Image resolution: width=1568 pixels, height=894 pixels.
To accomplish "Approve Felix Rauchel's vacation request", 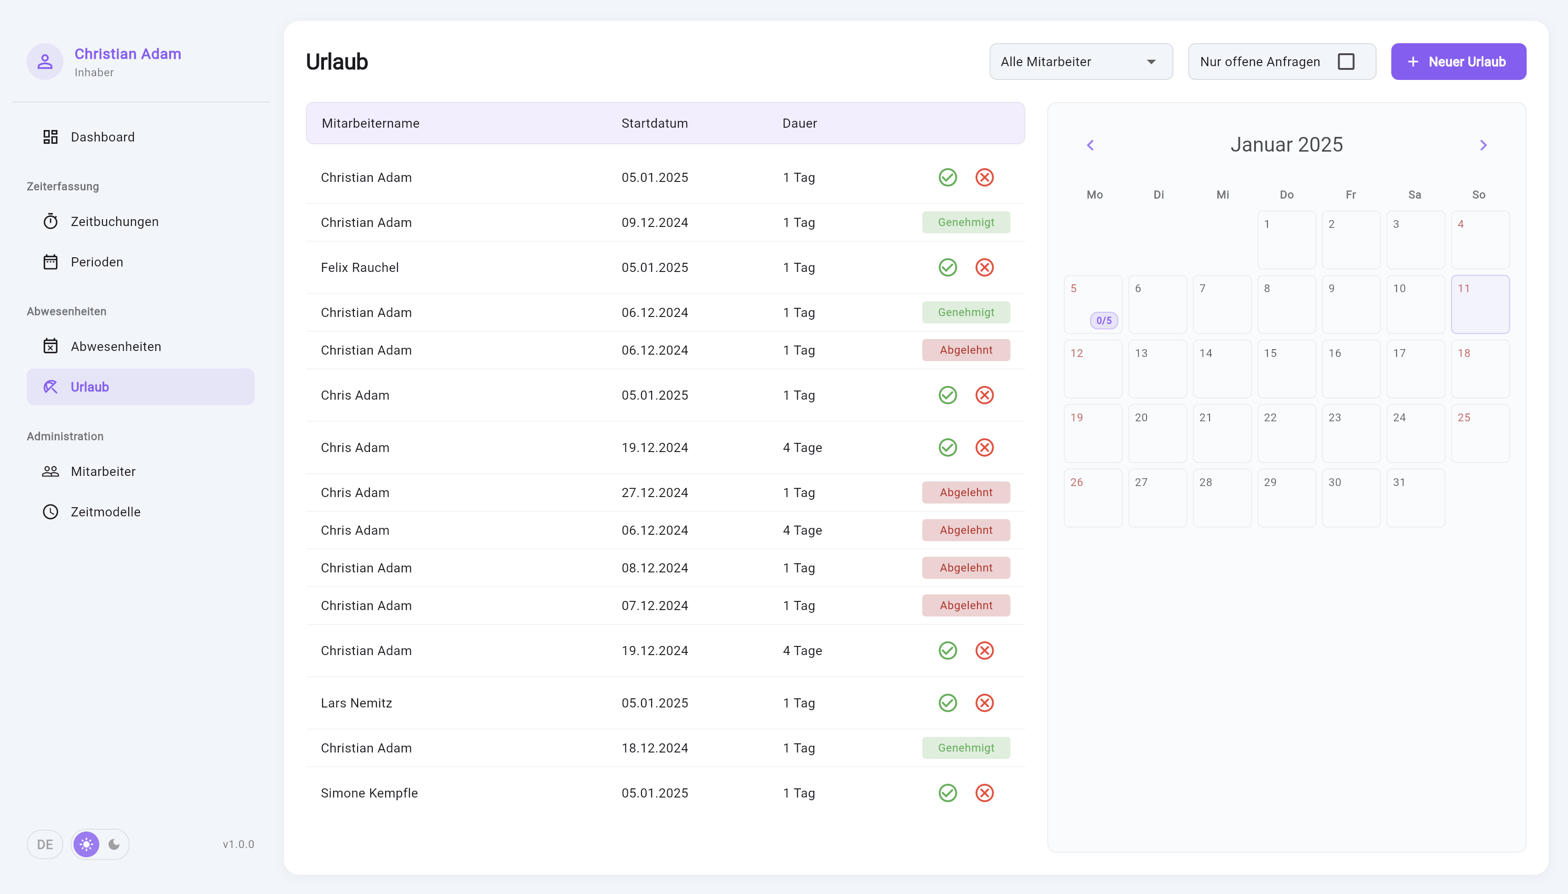I will pyautogui.click(x=947, y=267).
